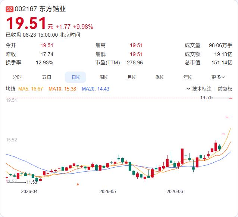Click the 昨收 value 17.74
Screen dimensions: 238x217
(x=47, y=54)
